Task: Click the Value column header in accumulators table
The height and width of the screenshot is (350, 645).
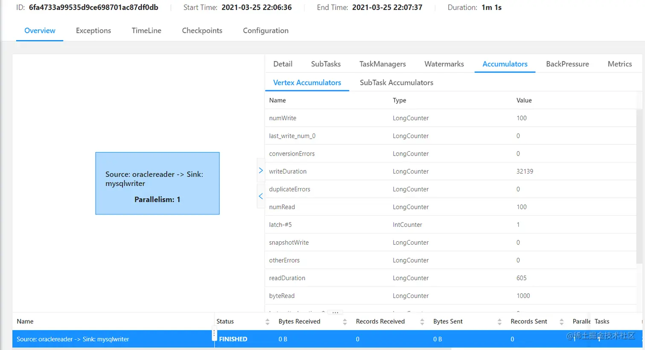Action: point(524,100)
